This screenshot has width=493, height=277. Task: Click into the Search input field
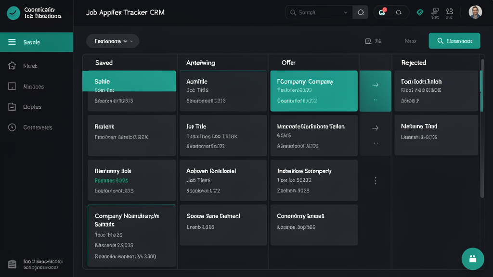pyautogui.click(x=319, y=13)
